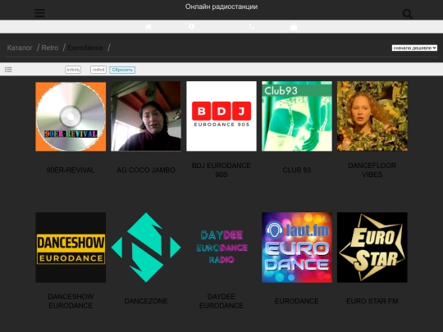This screenshot has height=332, width=443.
Task: Select the DANCEFLOOR VIBES title
Action: (x=372, y=170)
